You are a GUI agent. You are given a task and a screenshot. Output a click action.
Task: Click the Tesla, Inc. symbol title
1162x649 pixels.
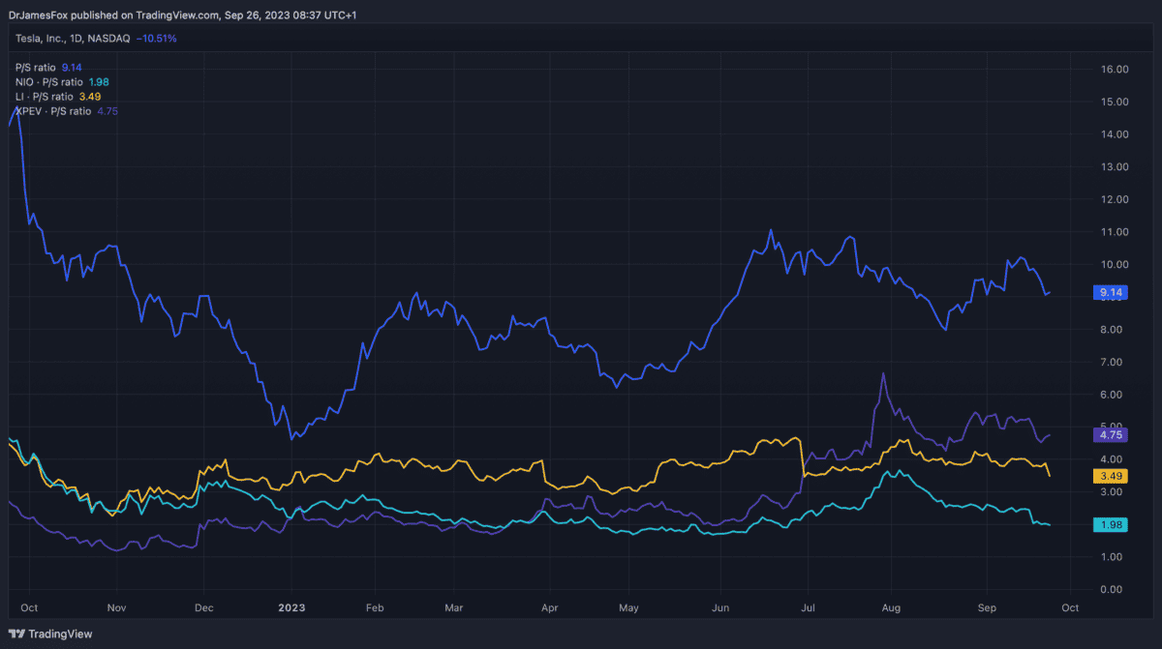click(46, 38)
